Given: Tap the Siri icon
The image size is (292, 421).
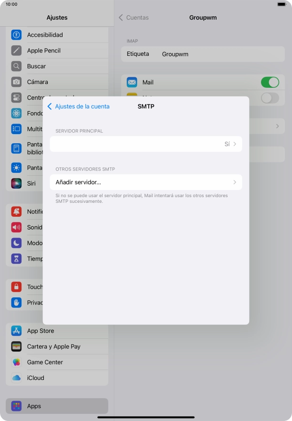Looking at the screenshot, I should click(x=17, y=183).
